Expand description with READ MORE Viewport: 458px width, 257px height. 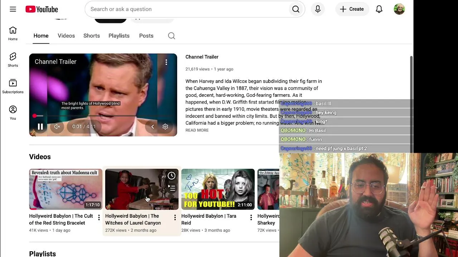(x=197, y=130)
